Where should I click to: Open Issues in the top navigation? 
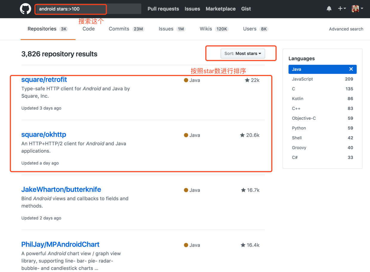coord(192,9)
